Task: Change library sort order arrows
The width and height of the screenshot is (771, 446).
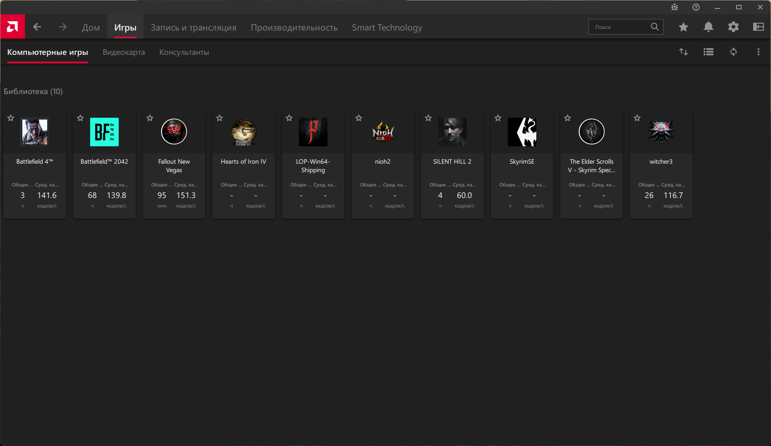Action: 684,52
